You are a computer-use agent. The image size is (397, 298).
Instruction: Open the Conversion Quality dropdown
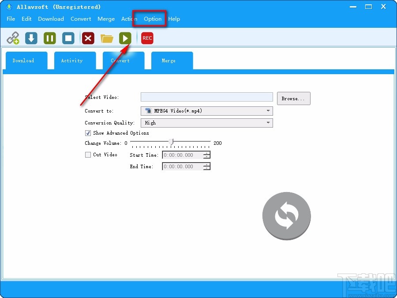tap(206, 123)
